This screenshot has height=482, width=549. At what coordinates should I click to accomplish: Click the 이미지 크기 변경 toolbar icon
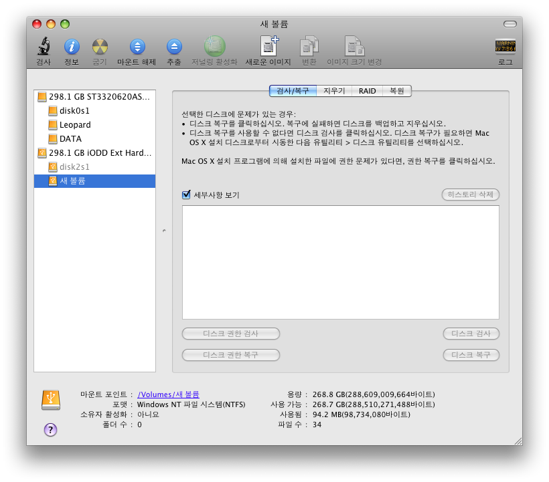point(354,45)
